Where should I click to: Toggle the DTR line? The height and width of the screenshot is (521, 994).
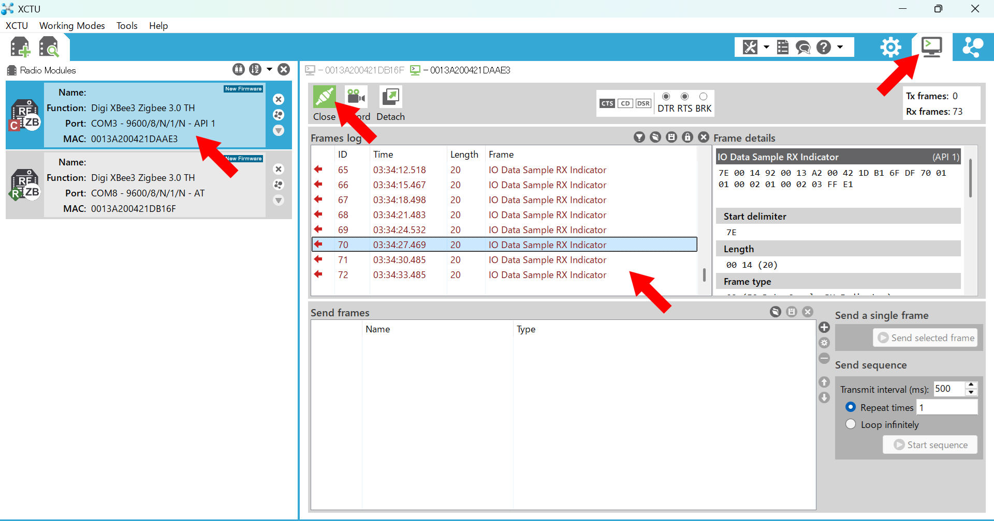[666, 97]
